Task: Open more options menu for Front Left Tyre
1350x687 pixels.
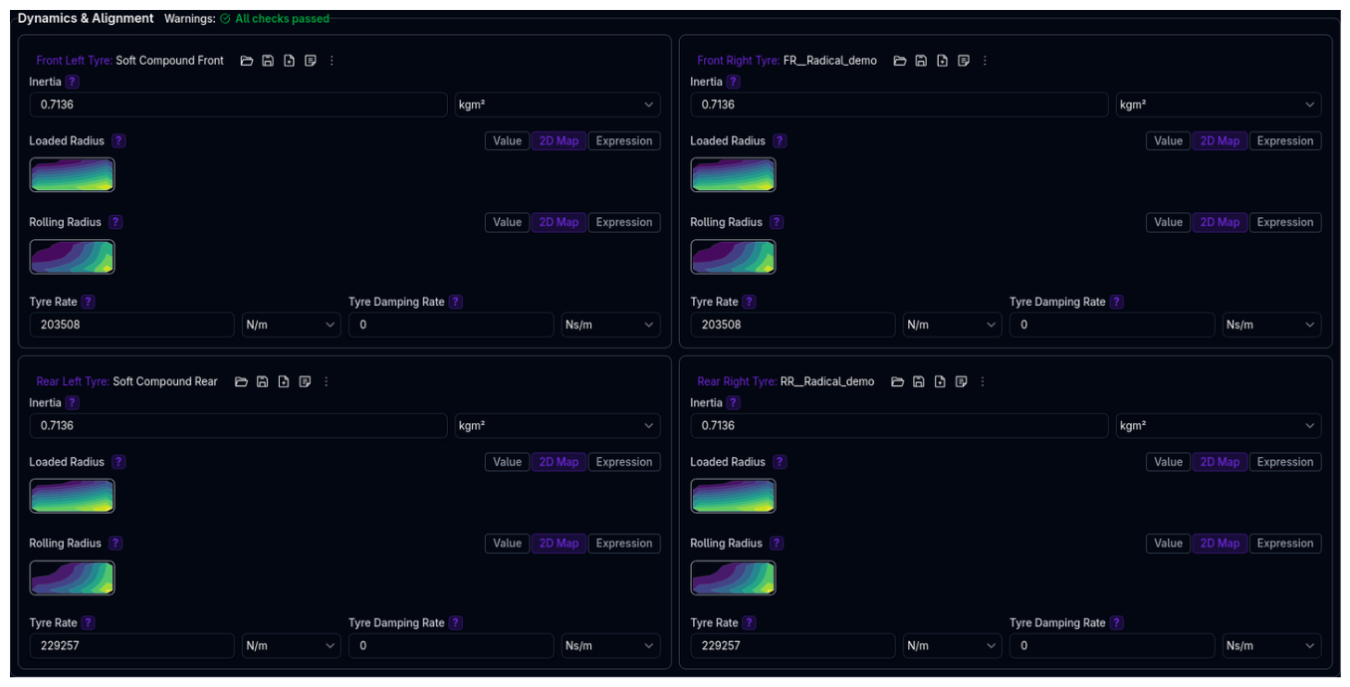Action: [332, 61]
